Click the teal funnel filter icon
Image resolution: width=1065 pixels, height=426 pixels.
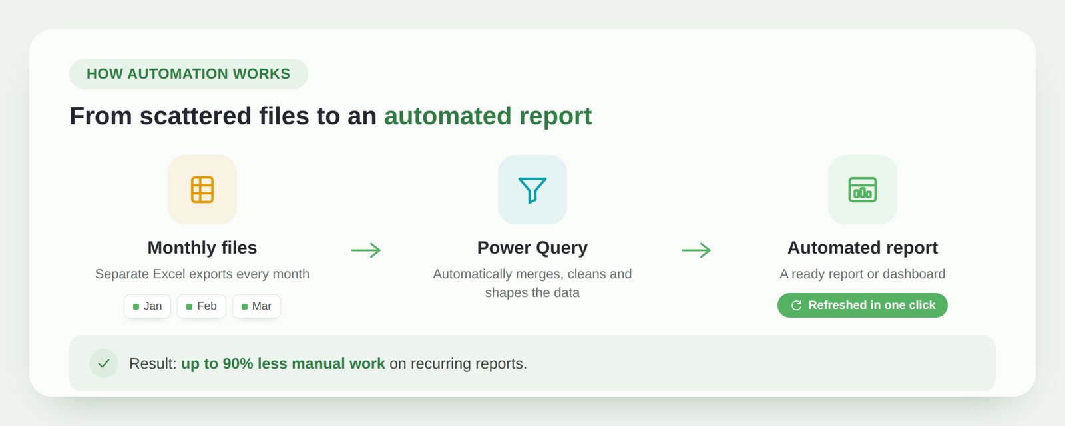(532, 190)
